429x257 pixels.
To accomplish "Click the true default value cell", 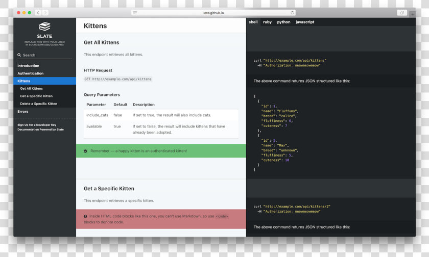I will (117, 126).
